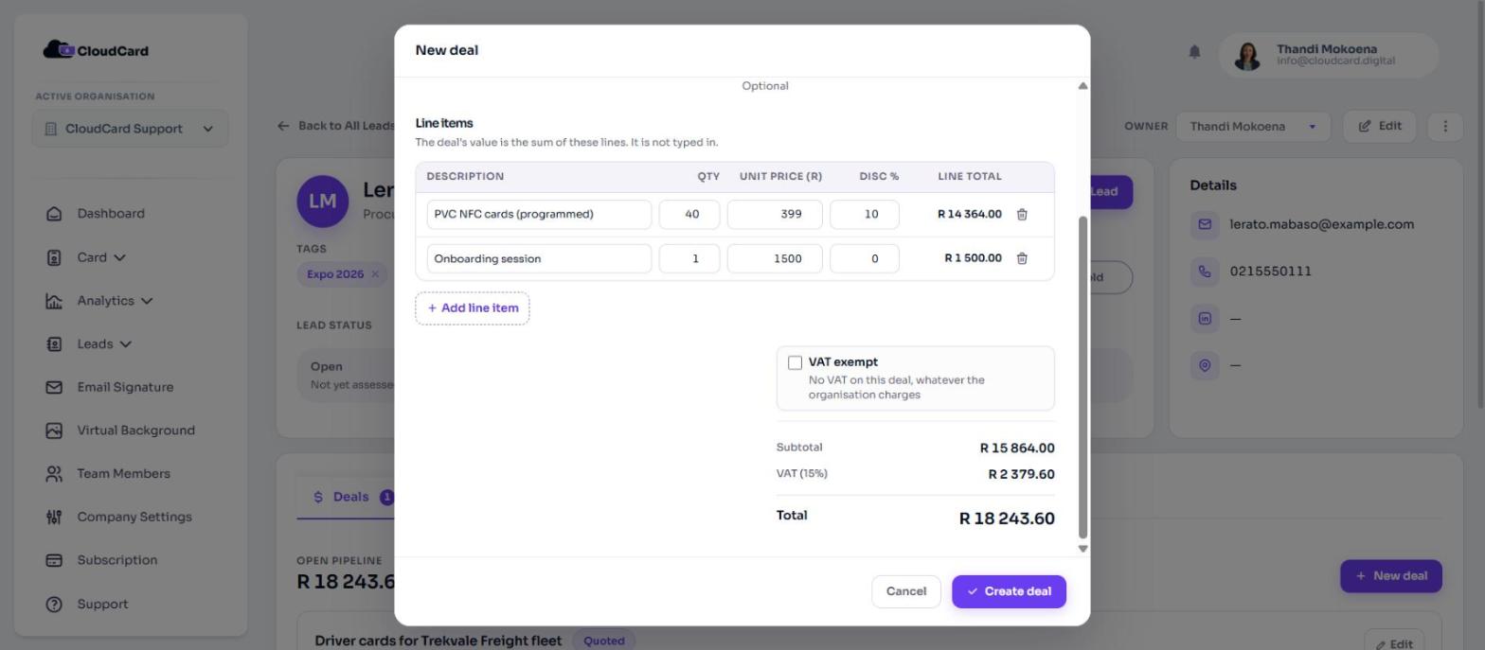
Task: Open the CloudCard Support organisation dropdown
Action: pos(130,129)
